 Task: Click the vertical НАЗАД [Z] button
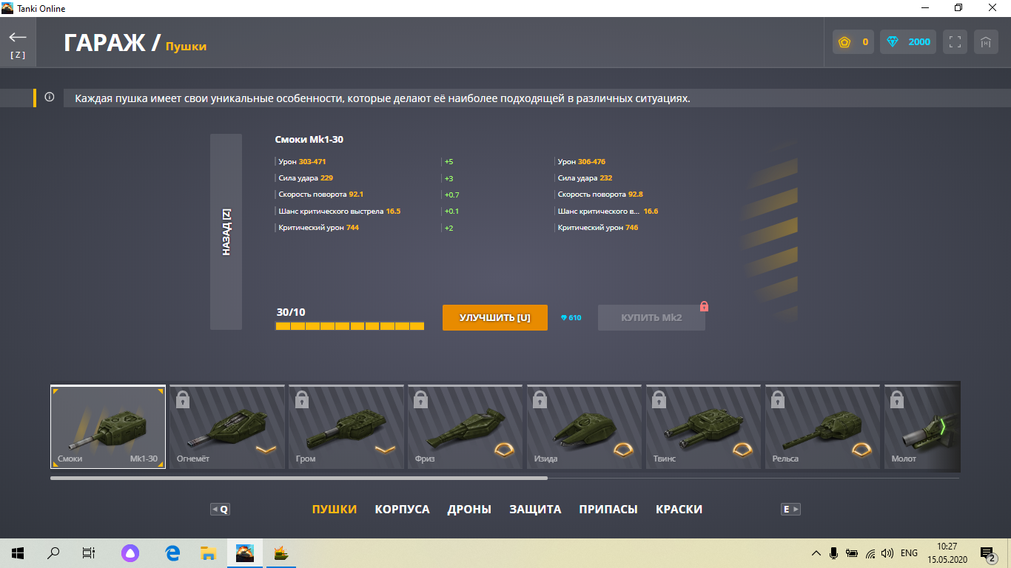pos(226,231)
